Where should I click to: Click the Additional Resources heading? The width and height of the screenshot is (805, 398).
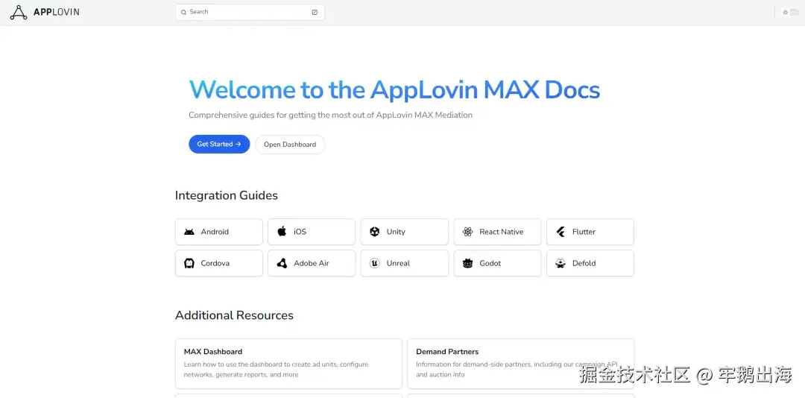[x=234, y=315]
